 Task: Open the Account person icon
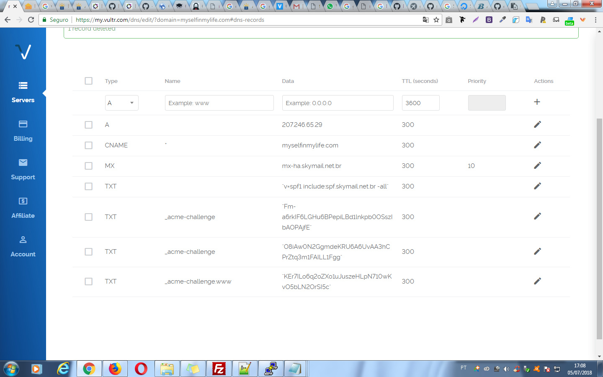point(23,240)
